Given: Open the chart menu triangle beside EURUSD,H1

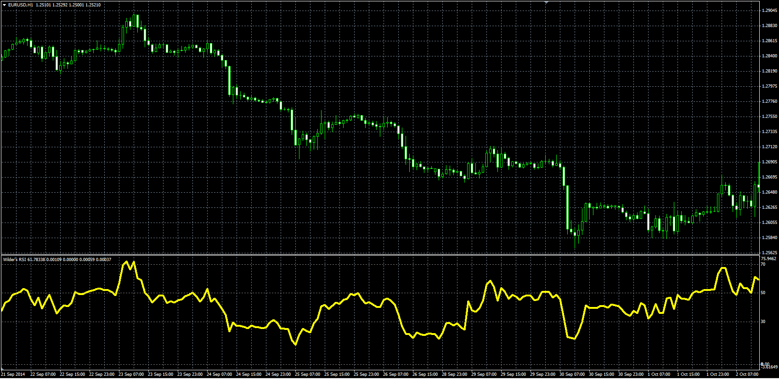Looking at the screenshot, I should [x=4, y=5].
